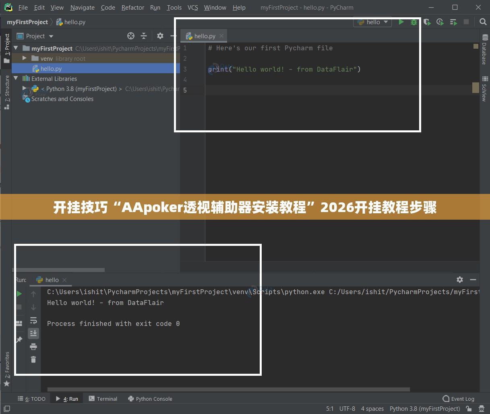Click hello.py in the navigation breadcrumb
The image size is (490, 414).
[x=71, y=22]
